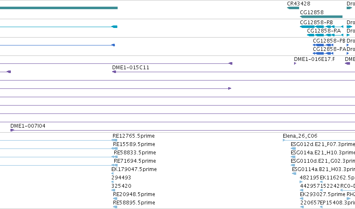
Task: Select the ESG012d.E21_F07.3prime label
Action: tap(323, 144)
